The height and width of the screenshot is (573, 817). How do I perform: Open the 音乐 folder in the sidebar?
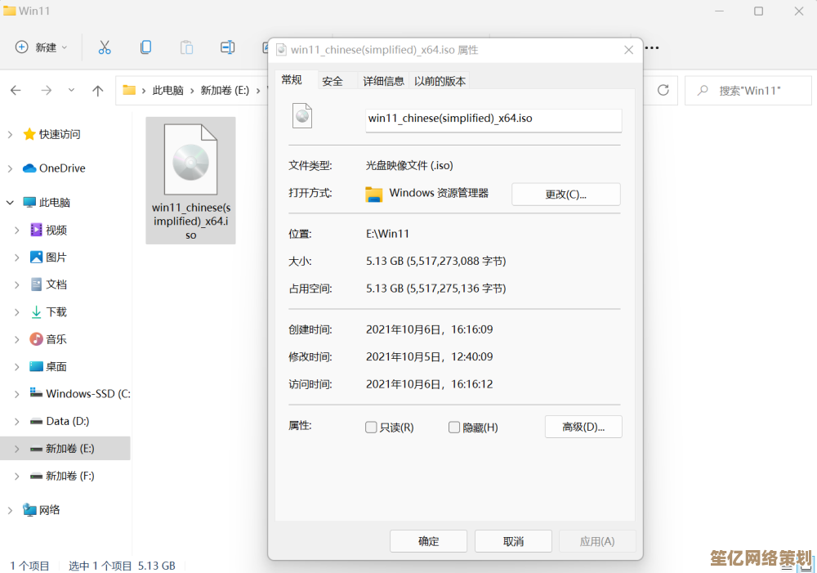[56, 339]
